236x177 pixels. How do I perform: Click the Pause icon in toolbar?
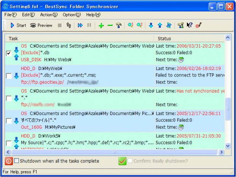89,25
